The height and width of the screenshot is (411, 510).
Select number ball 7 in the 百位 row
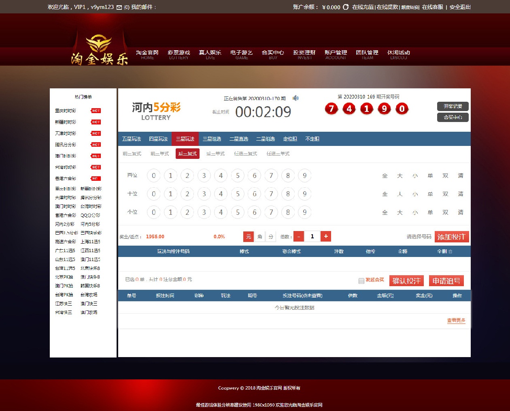point(271,176)
